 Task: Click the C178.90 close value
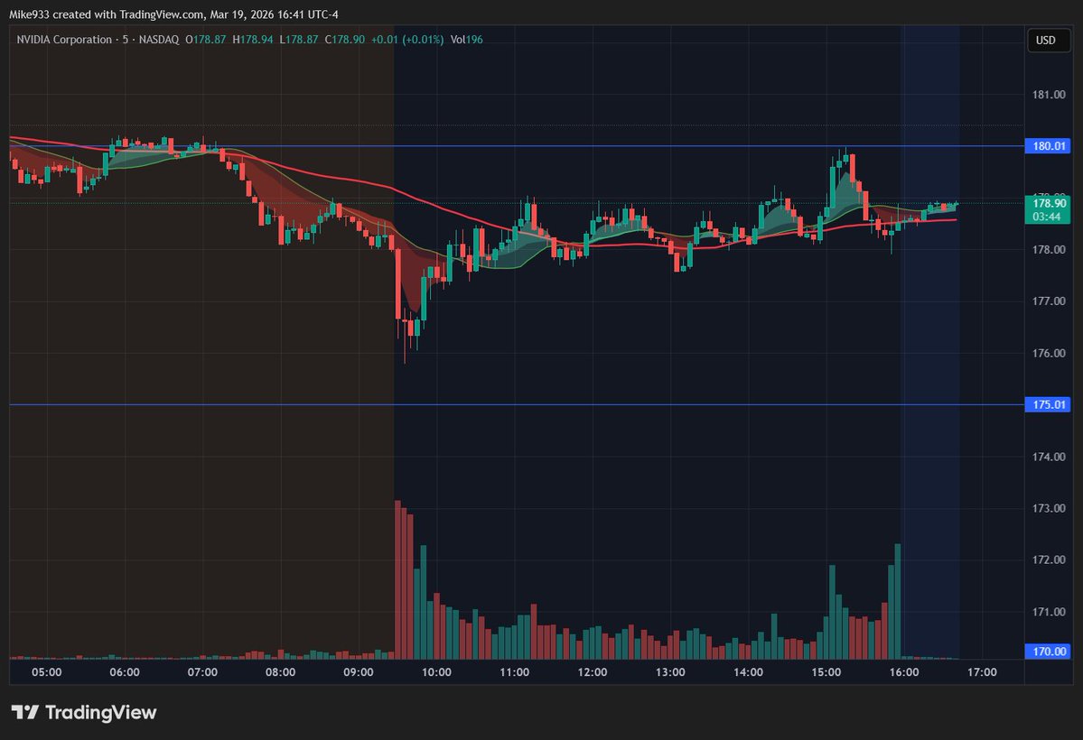pyautogui.click(x=345, y=40)
